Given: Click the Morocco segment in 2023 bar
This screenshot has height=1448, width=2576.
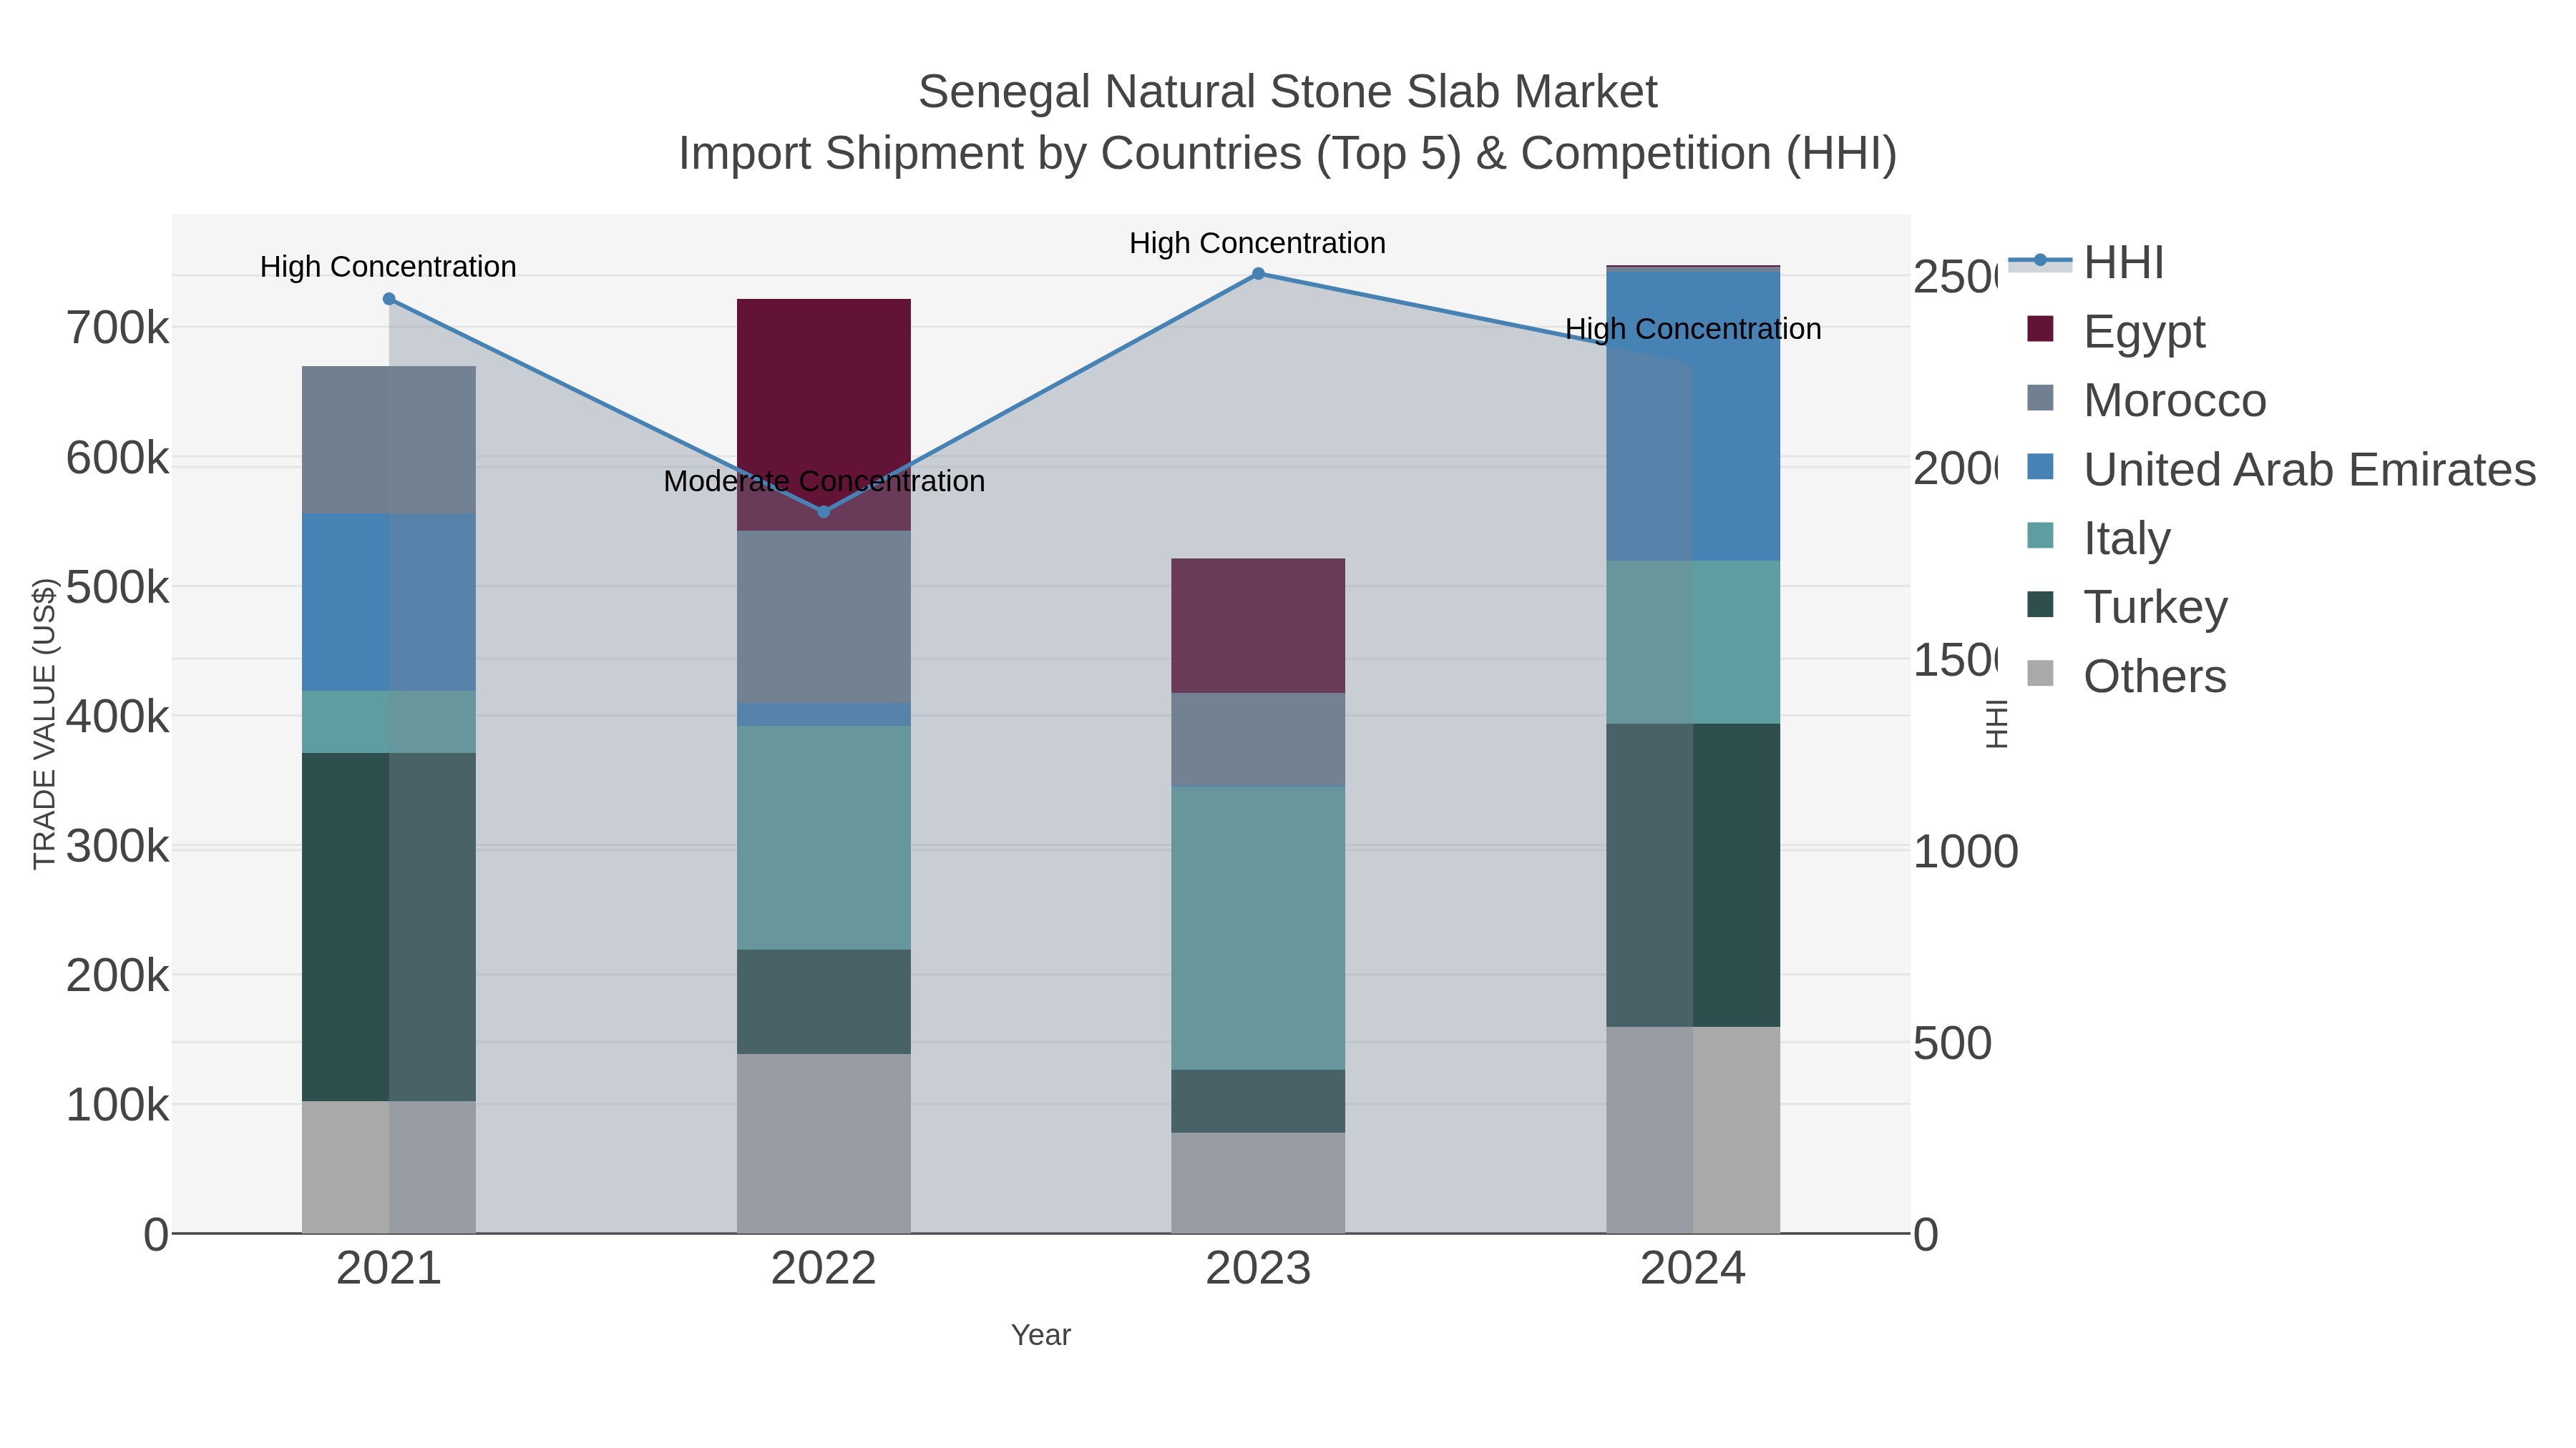Looking at the screenshot, I should (1258, 739).
